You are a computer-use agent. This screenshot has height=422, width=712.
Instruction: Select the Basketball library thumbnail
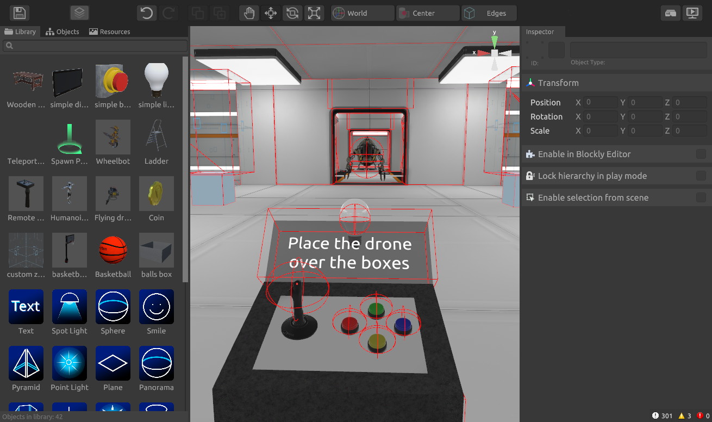click(113, 251)
